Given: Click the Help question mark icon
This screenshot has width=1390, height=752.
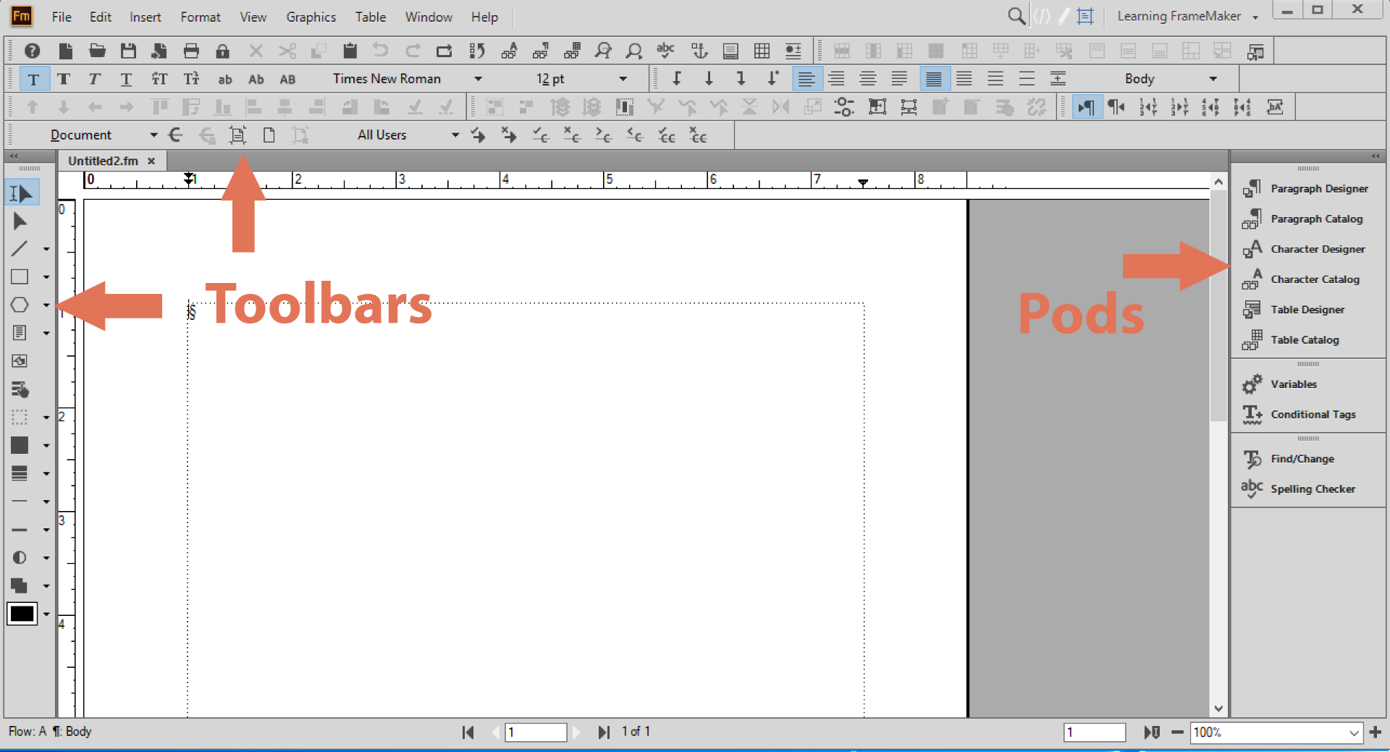Looking at the screenshot, I should point(32,51).
